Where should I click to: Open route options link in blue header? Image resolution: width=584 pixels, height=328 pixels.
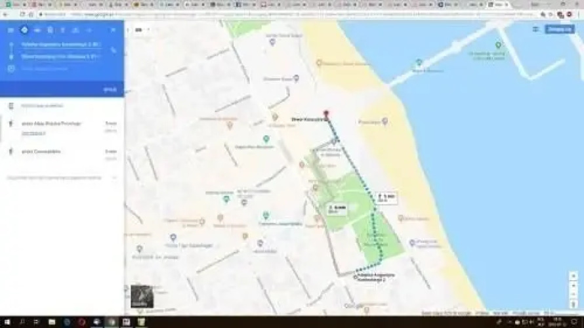[110, 89]
